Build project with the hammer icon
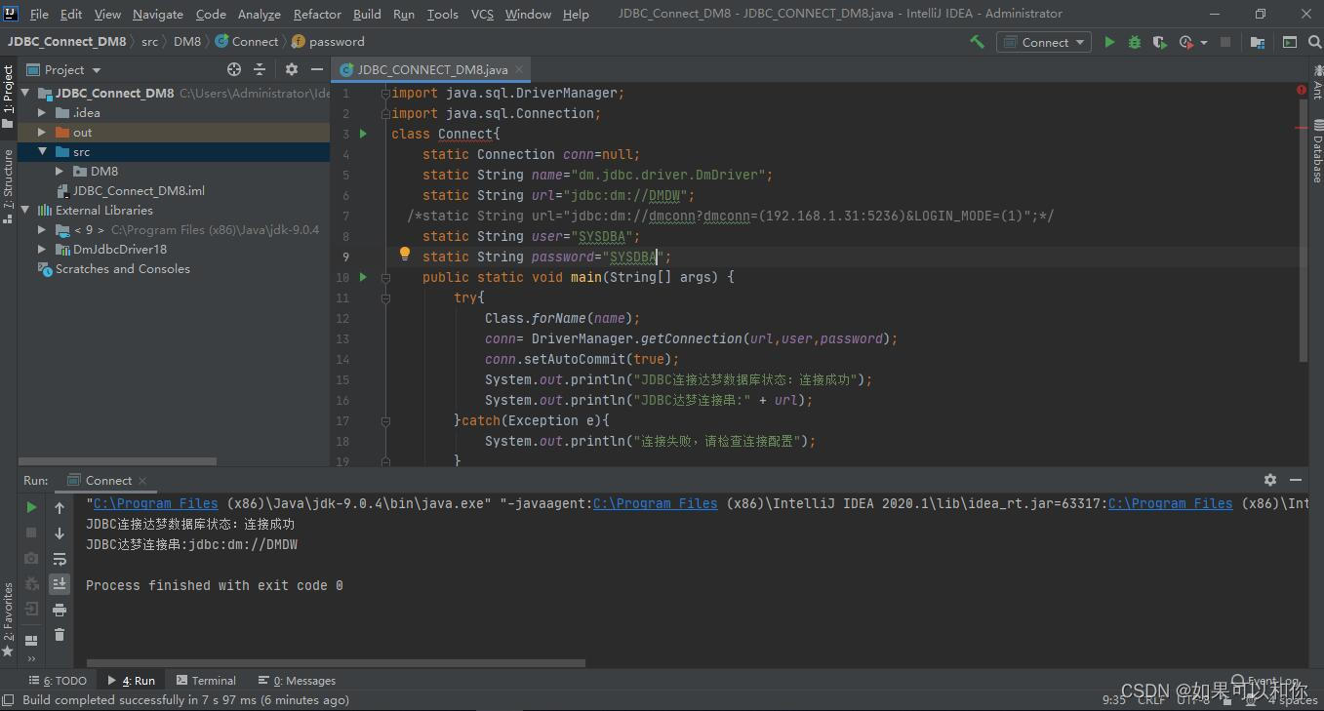 (977, 42)
